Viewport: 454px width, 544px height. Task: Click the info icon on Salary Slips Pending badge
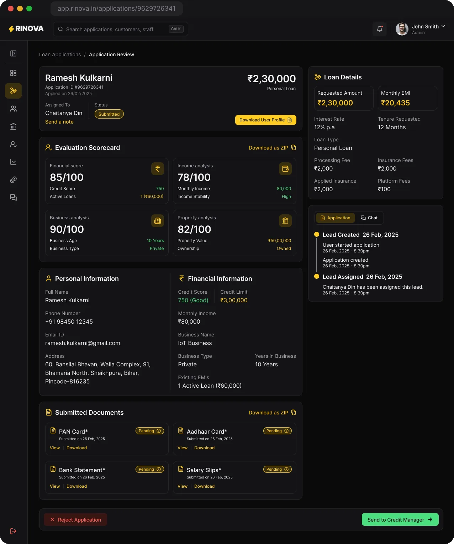[x=286, y=469]
